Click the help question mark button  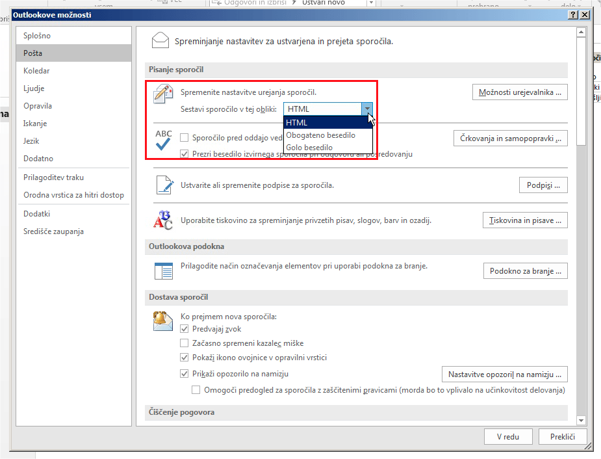point(572,15)
